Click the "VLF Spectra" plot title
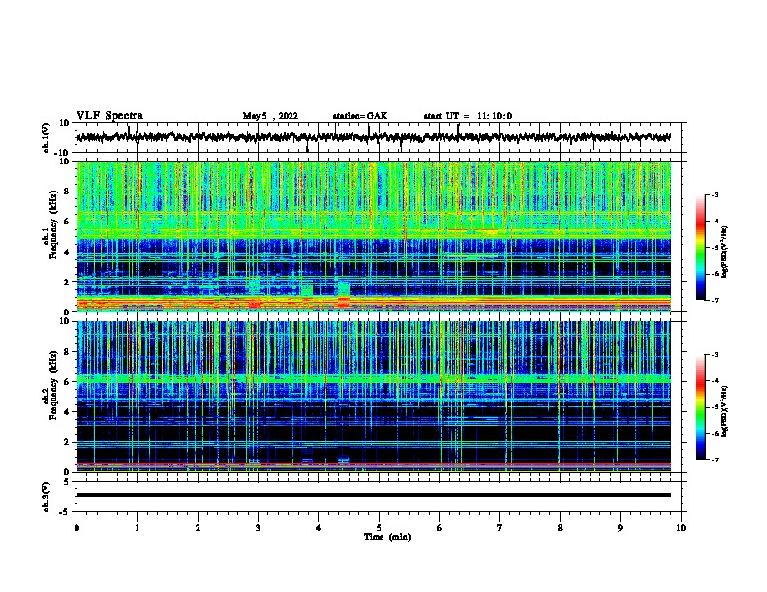 (109, 116)
